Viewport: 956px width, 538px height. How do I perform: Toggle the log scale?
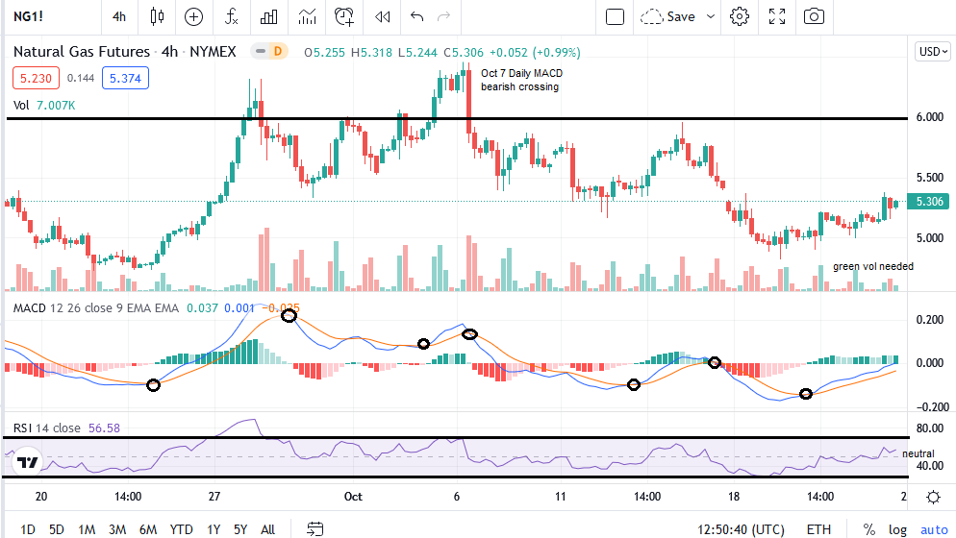(897, 528)
